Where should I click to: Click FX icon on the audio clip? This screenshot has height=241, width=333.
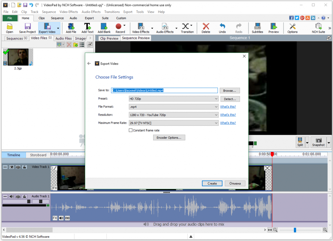[55, 218]
